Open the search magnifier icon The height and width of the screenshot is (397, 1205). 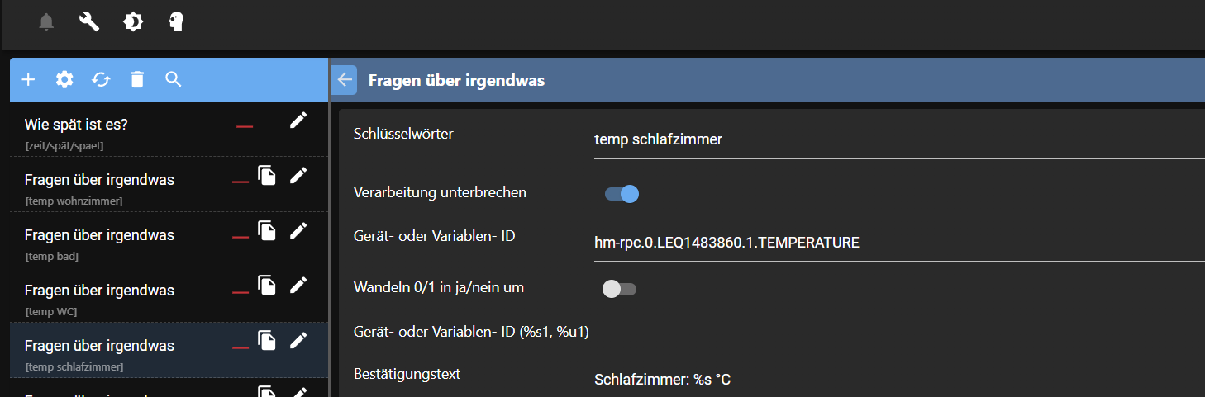pyautogui.click(x=173, y=79)
